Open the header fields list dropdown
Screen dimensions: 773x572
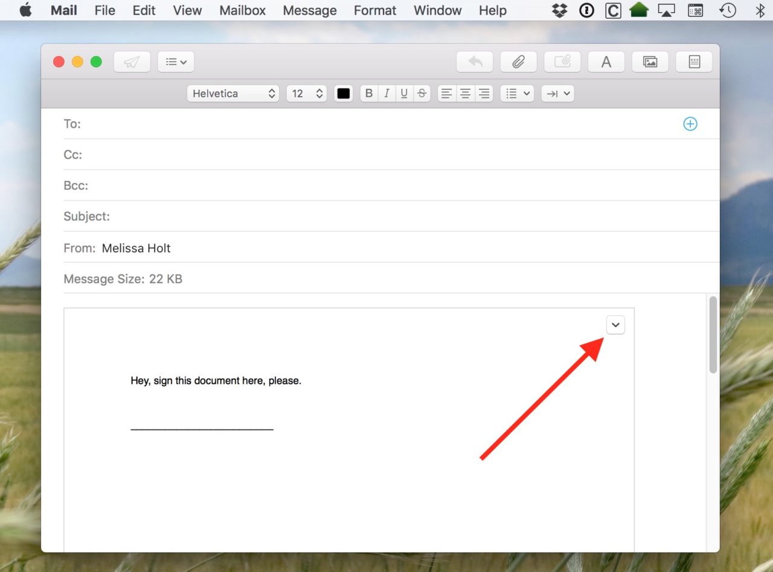pyautogui.click(x=176, y=62)
